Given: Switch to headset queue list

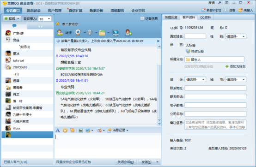Looking at the screenshot, I should click(x=40, y=26).
